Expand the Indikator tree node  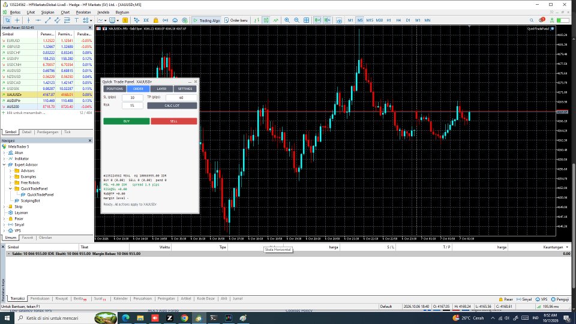click(x=4, y=158)
